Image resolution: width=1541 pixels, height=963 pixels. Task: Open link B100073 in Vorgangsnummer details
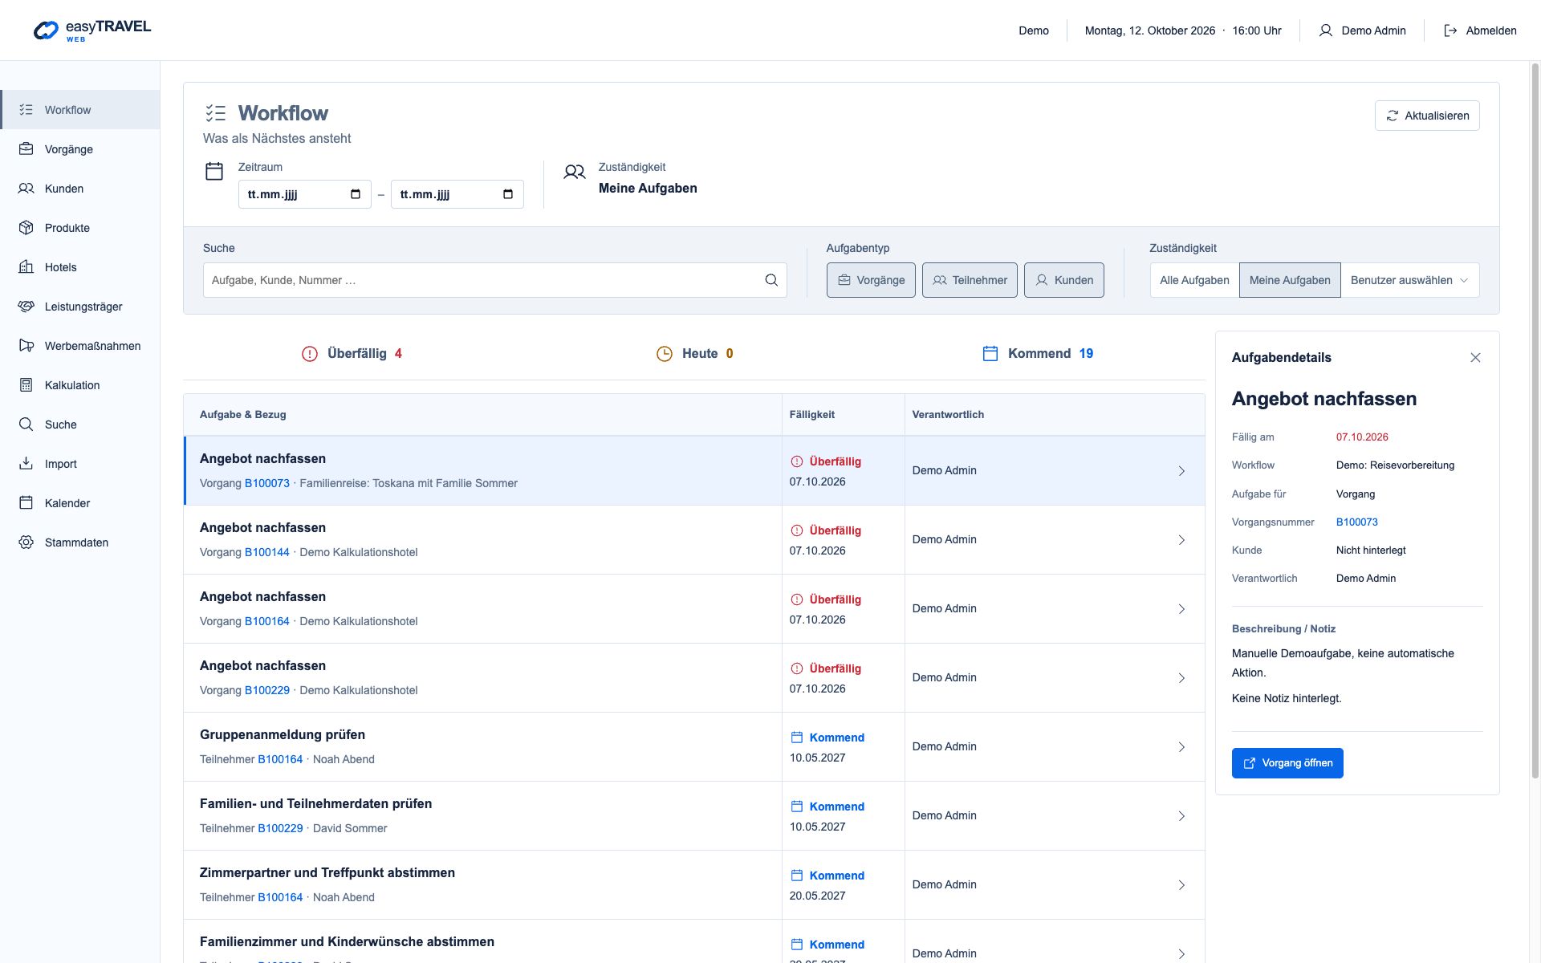point(1356,522)
